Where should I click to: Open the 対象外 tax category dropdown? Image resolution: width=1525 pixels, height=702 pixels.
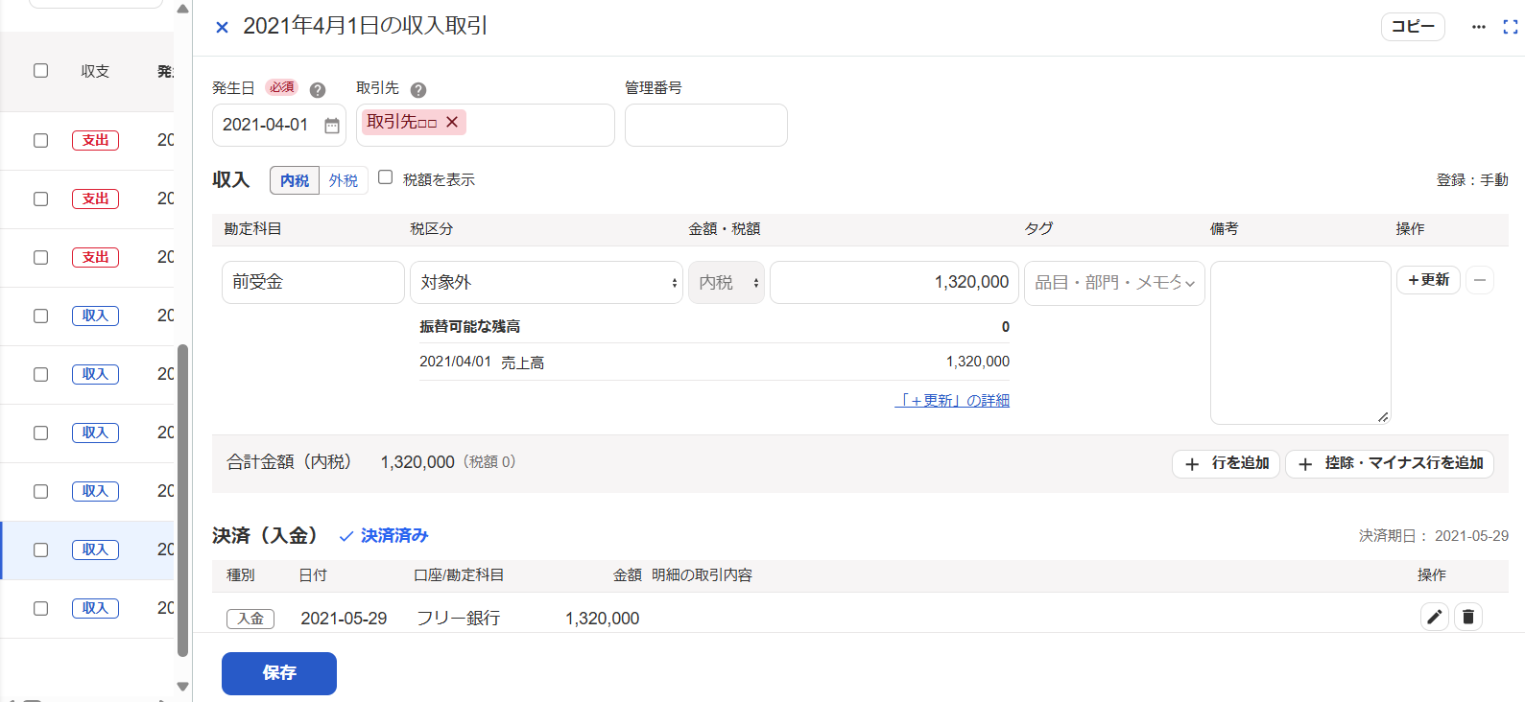[x=546, y=283]
